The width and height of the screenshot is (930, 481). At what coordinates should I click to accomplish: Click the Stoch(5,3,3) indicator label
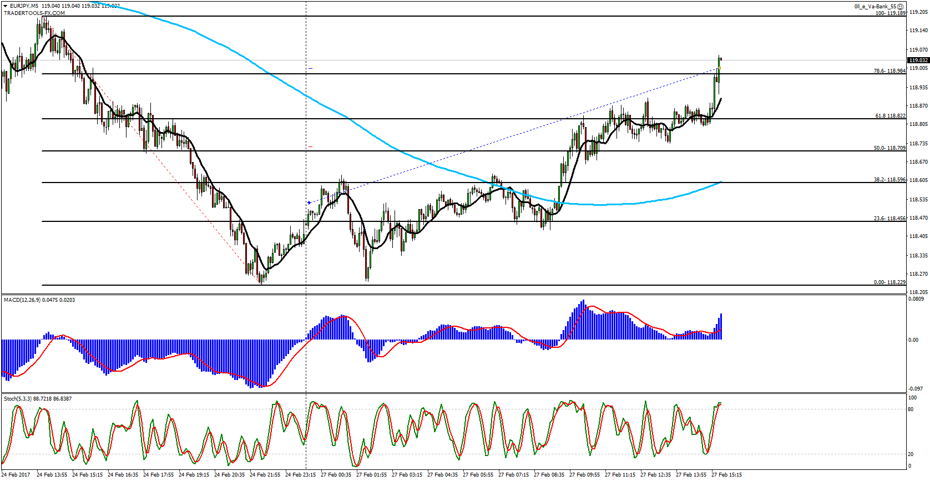pyautogui.click(x=18, y=398)
